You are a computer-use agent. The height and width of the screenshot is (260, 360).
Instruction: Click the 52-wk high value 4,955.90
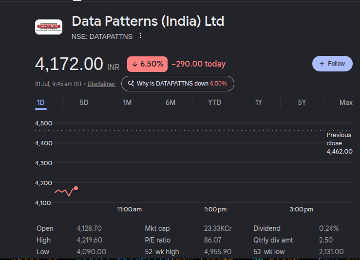pyautogui.click(x=218, y=252)
